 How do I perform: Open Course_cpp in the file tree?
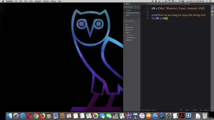[x=129, y=27]
